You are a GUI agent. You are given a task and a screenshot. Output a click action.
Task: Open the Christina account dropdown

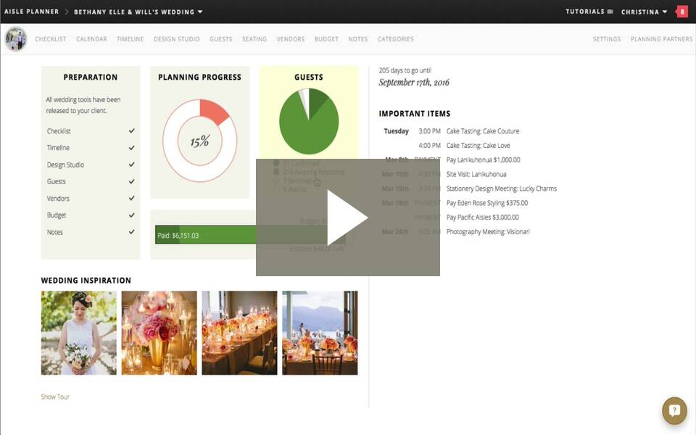[x=644, y=12]
